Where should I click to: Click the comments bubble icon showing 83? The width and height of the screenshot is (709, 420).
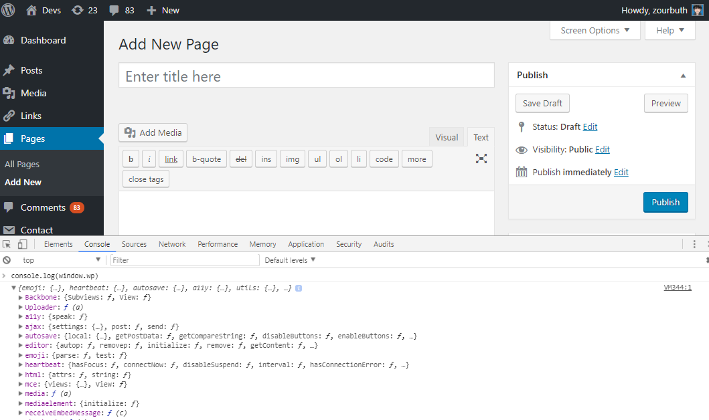click(114, 10)
